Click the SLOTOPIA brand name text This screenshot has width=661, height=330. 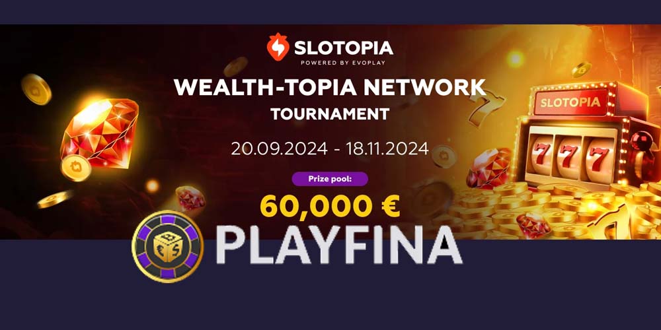[x=344, y=48]
